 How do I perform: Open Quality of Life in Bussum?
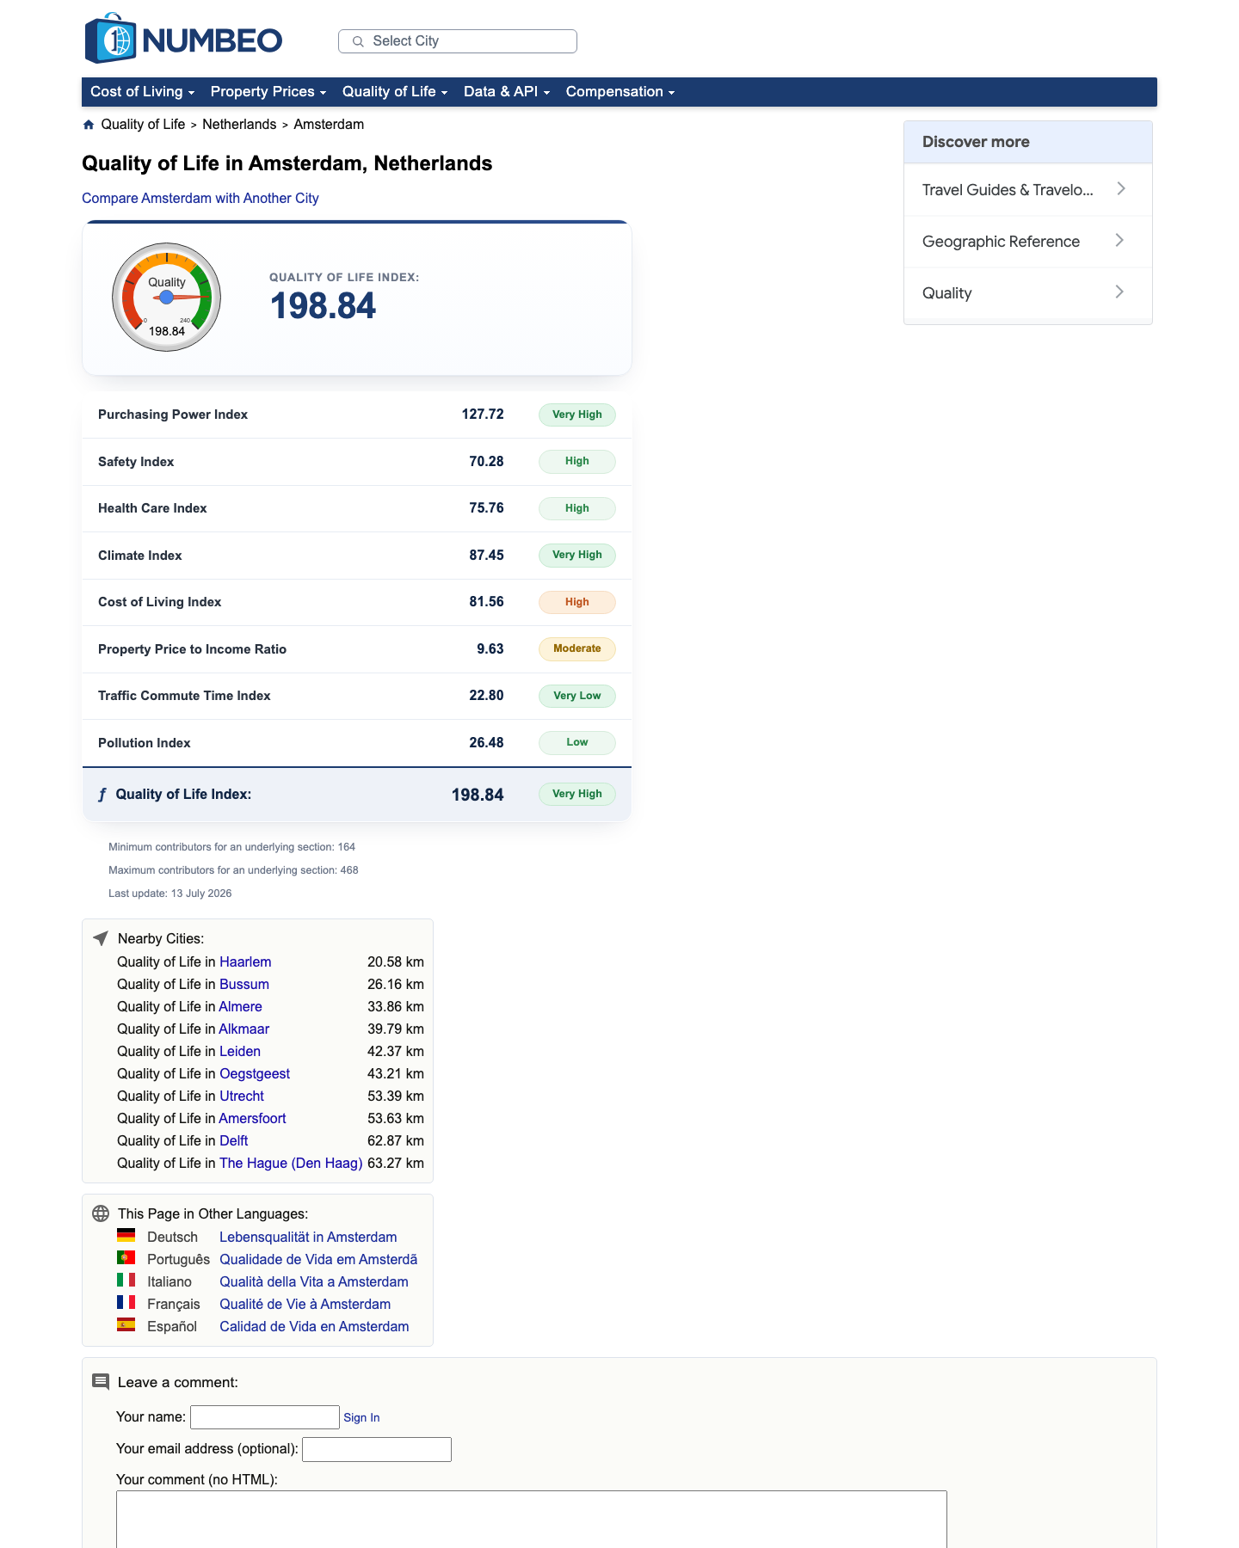pos(244,984)
